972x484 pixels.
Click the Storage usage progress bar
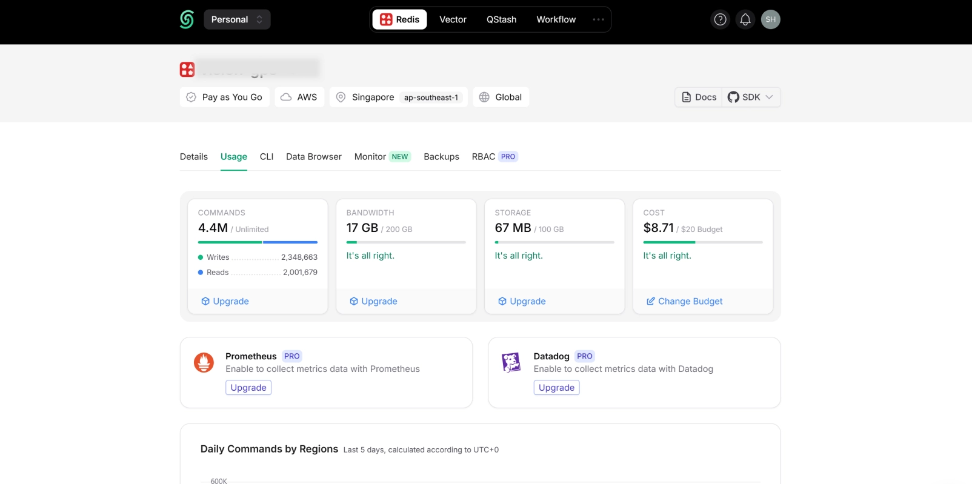coord(554,242)
